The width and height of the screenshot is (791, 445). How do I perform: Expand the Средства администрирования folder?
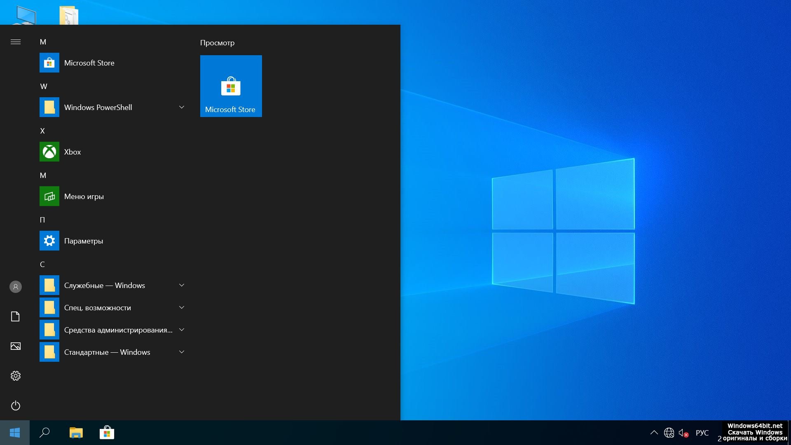click(x=181, y=330)
